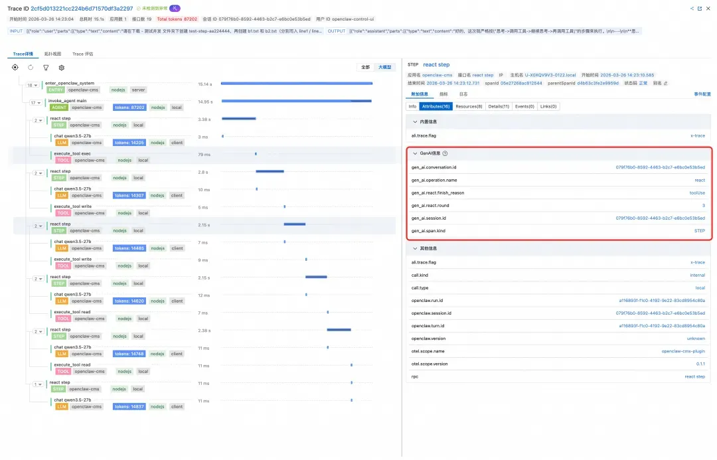Click the purple AI diagnosis badge
Screen dimensions: 717x460
coord(175,8)
